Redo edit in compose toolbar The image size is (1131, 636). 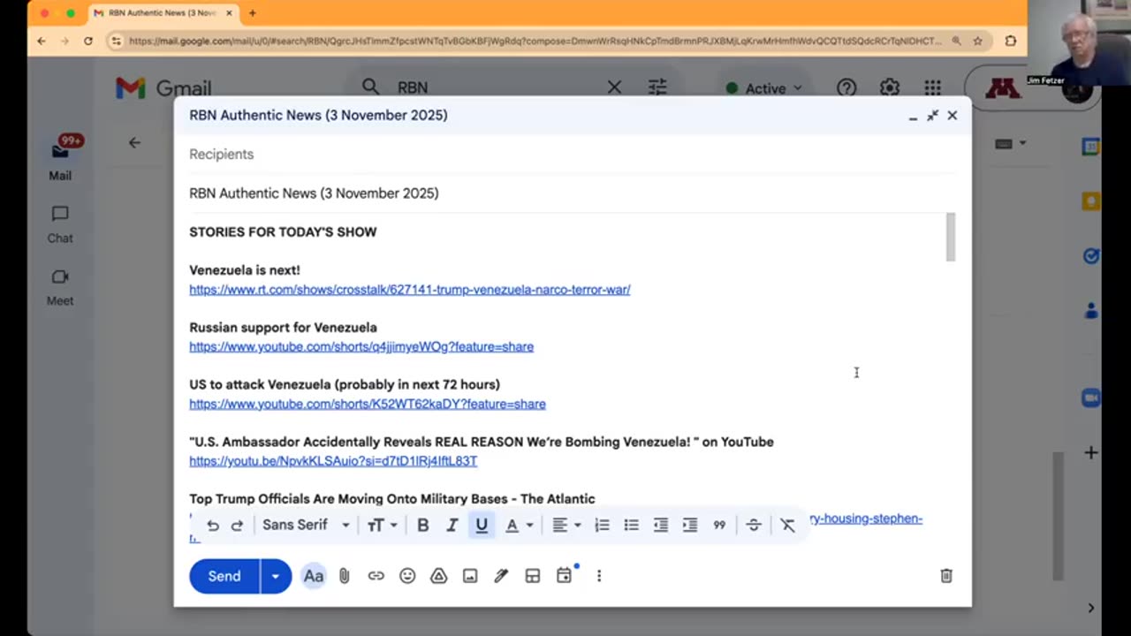[x=237, y=525]
